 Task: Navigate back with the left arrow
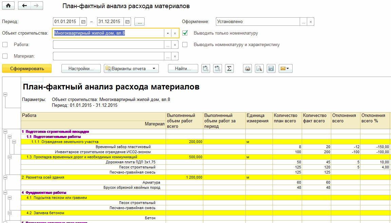pyautogui.click(x=24, y=6)
